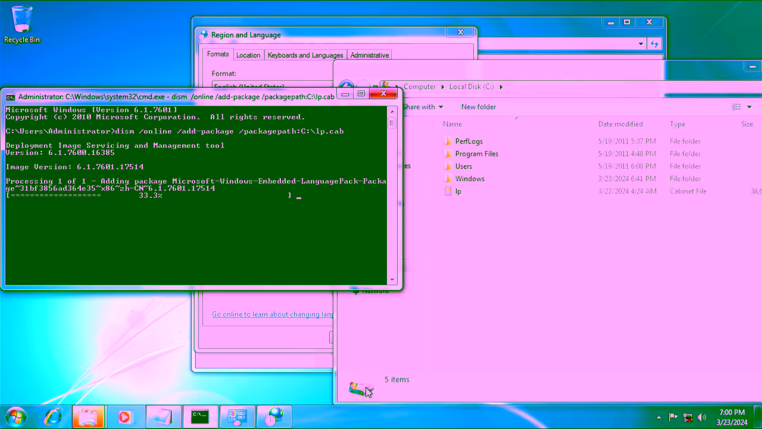Open the Keyboards and Languages tab
The width and height of the screenshot is (762, 429).
(305, 55)
